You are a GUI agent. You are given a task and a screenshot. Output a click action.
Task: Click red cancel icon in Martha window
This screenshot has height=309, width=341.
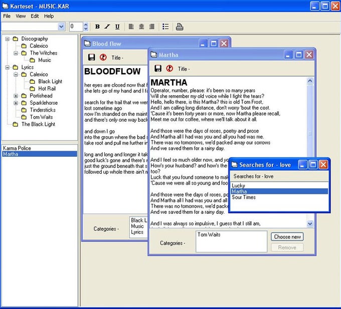[x=169, y=69]
